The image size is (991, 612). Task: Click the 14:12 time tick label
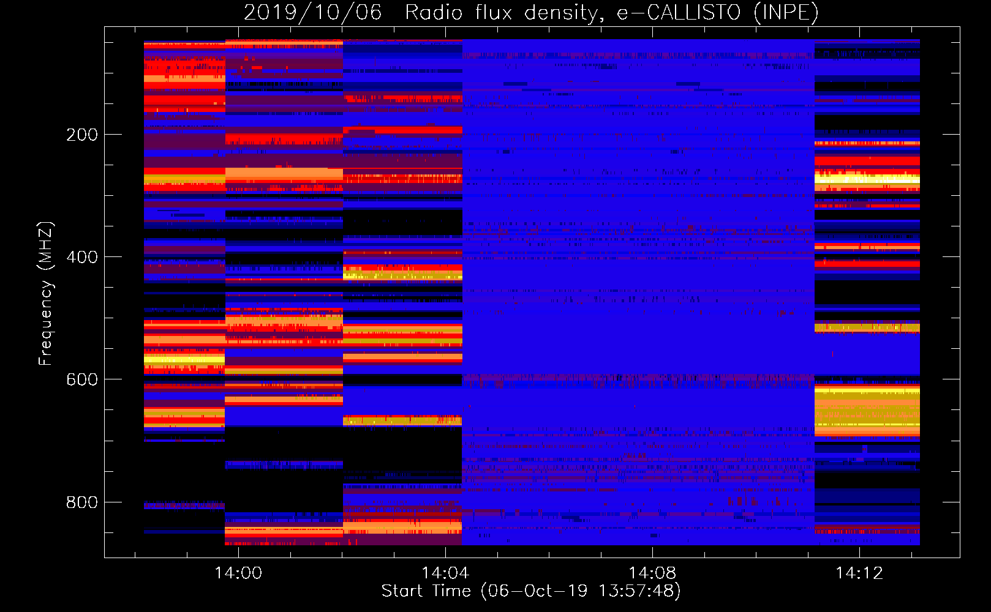tap(859, 573)
